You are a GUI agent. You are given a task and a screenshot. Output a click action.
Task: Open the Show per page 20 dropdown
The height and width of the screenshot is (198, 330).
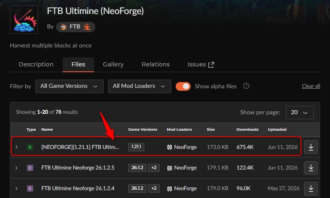pyautogui.click(x=300, y=113)
